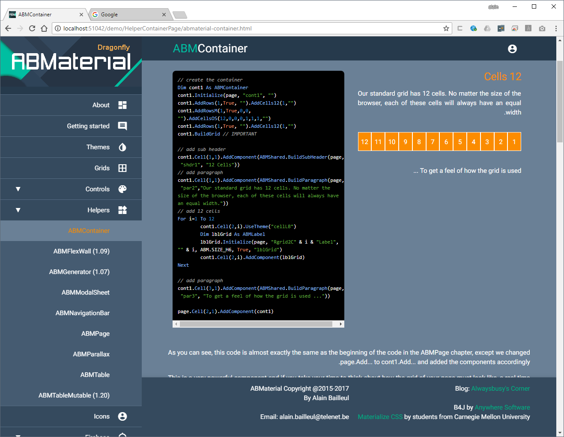This screenshot has width=564, height=437.
Task: Click the Themes droplet icon
Action: (122, 147)
